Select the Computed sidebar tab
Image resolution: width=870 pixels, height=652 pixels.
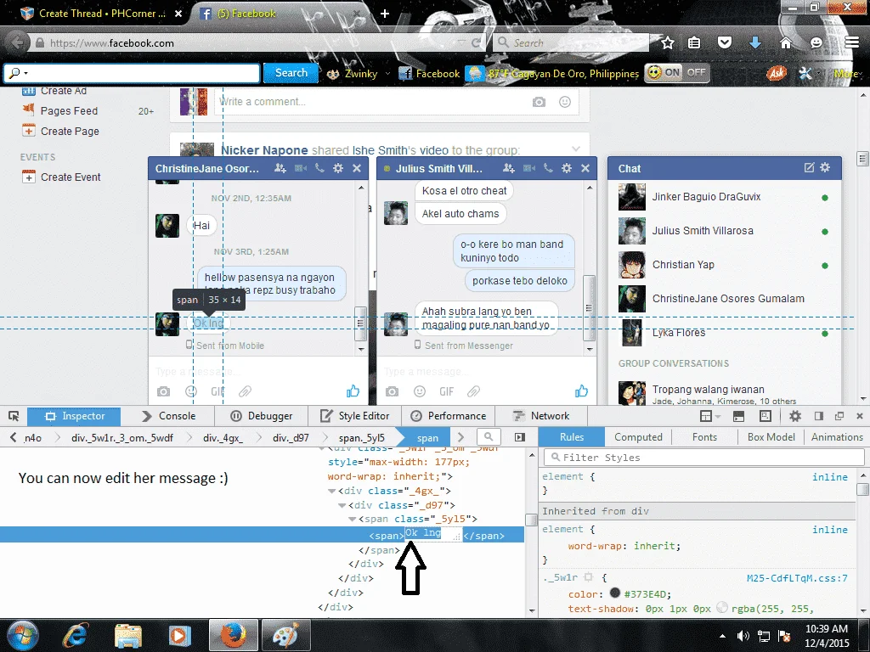(x=638, y=437)
